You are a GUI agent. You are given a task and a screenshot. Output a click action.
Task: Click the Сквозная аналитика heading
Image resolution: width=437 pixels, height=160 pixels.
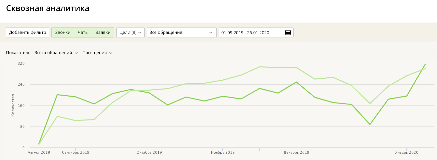(x=48, y=8)
